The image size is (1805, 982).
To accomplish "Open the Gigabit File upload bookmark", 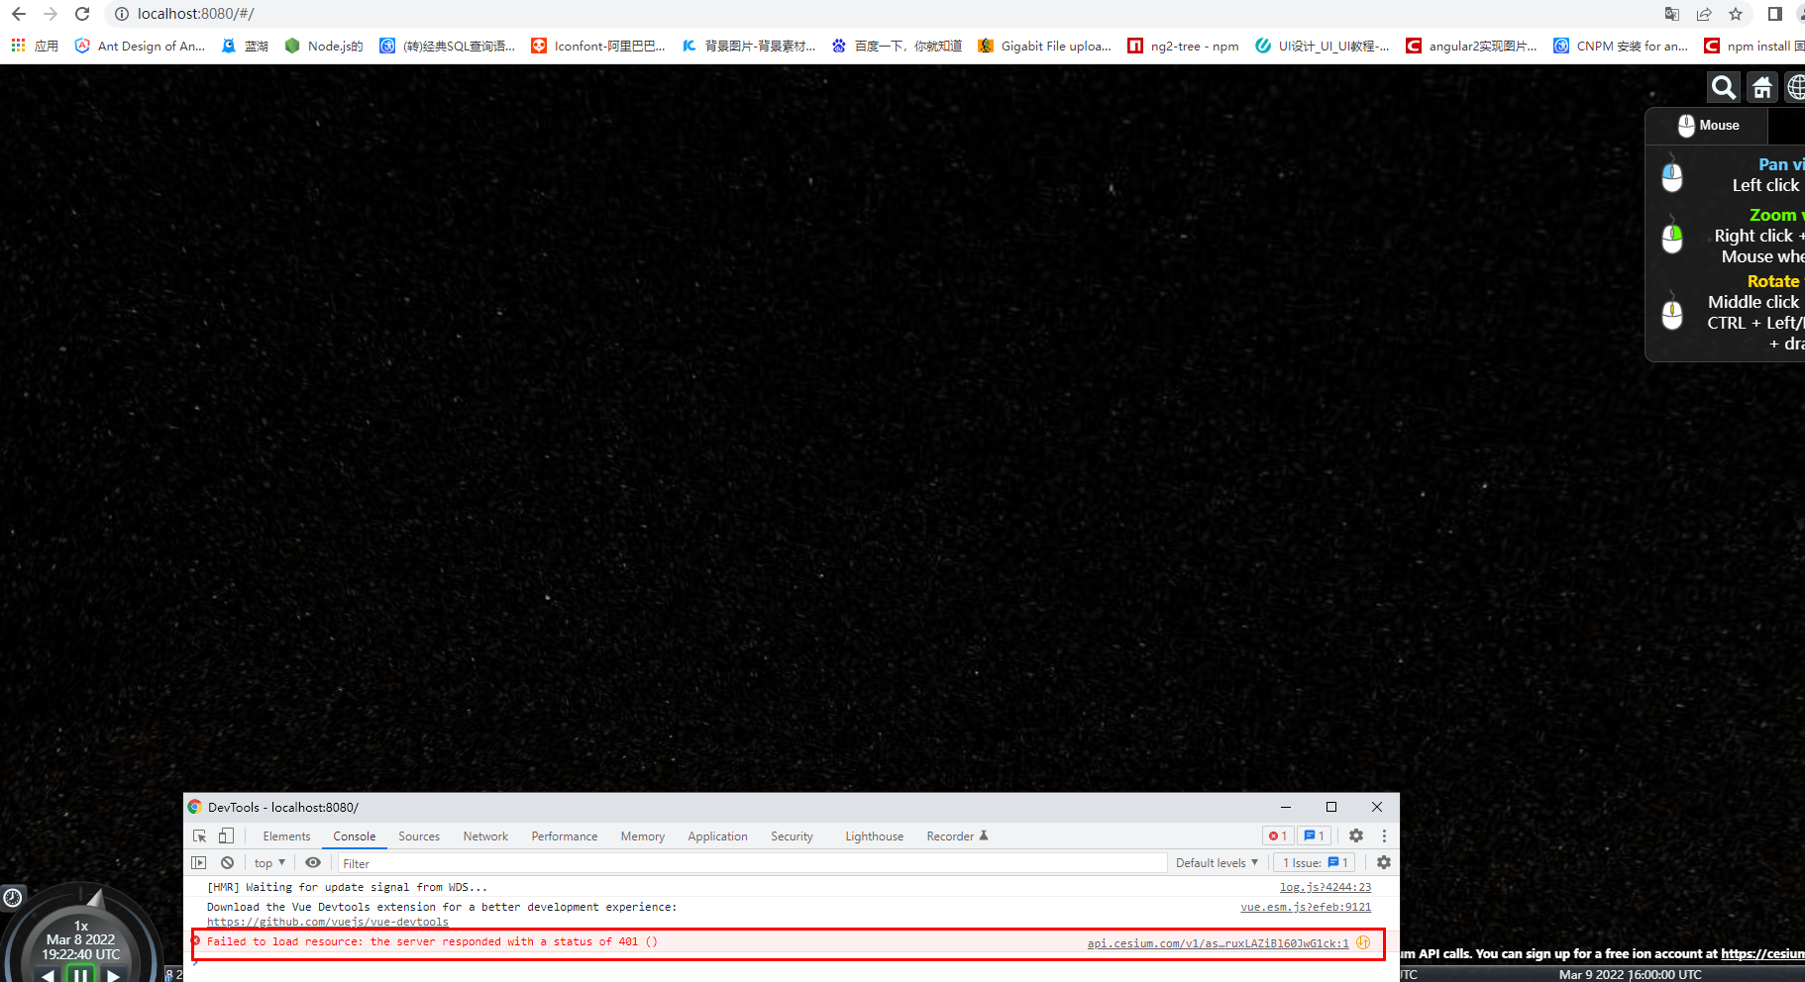I will pyautogui.click(x=1044, y=46).
